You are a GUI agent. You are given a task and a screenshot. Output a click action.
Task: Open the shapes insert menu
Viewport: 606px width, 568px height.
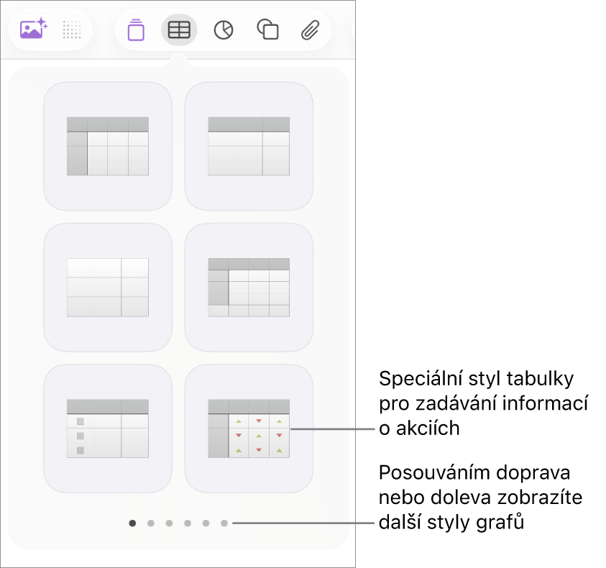(267, 29)
